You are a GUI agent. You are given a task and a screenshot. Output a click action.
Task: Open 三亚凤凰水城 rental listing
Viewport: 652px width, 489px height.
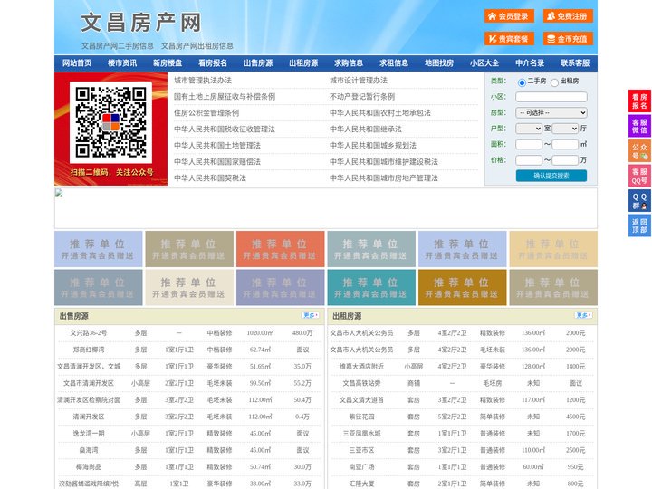361,433
